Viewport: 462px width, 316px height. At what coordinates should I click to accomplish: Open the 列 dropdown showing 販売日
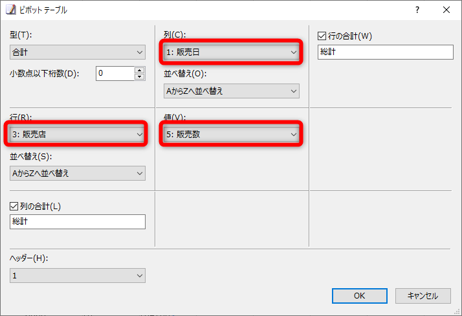[x=232, y=52]
